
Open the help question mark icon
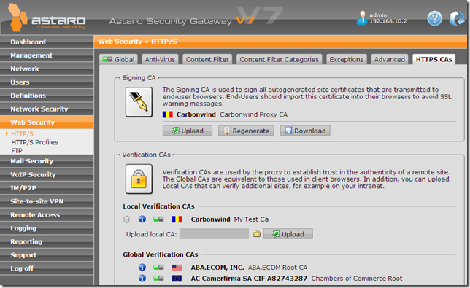[x=434, y=18]
